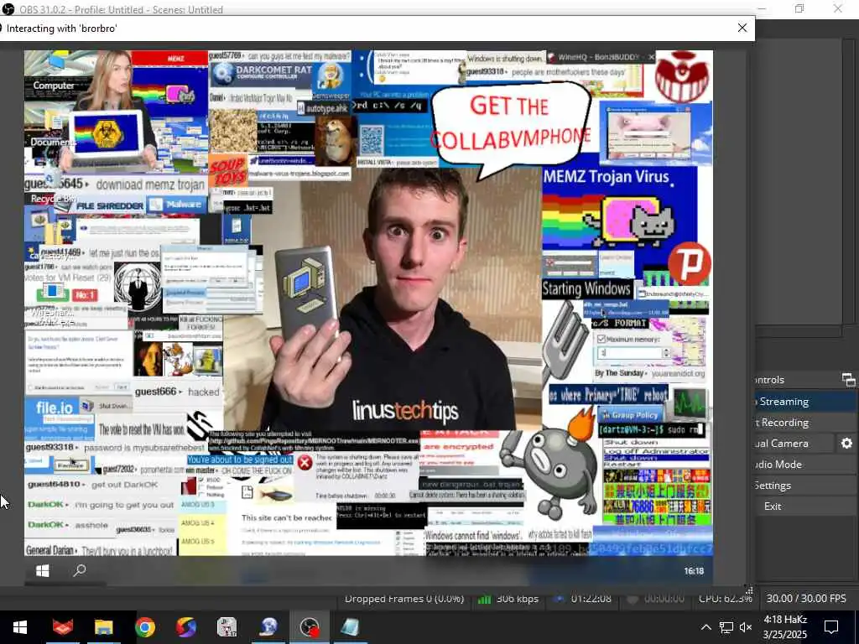This screenshot has height=644, width=859.
Task: Select the OBS Studio icon on taskbar
Action: coord(310,627)
